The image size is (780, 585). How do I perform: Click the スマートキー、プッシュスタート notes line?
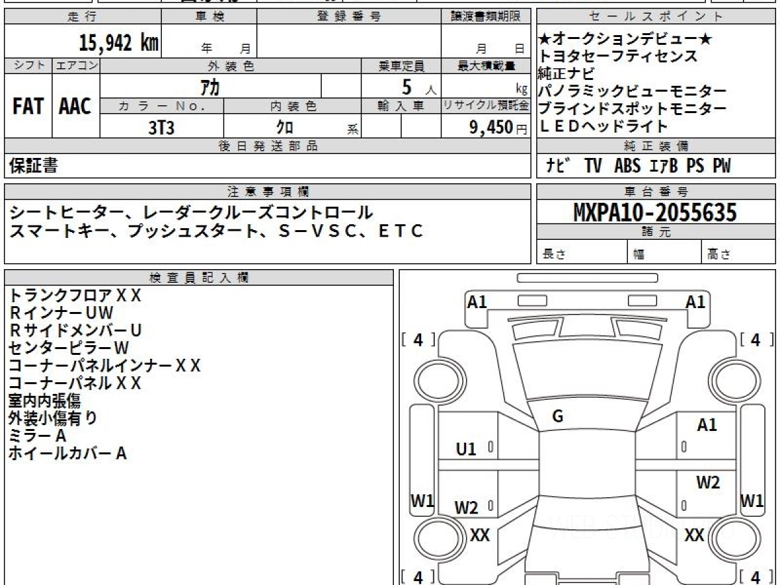(216, 231)
